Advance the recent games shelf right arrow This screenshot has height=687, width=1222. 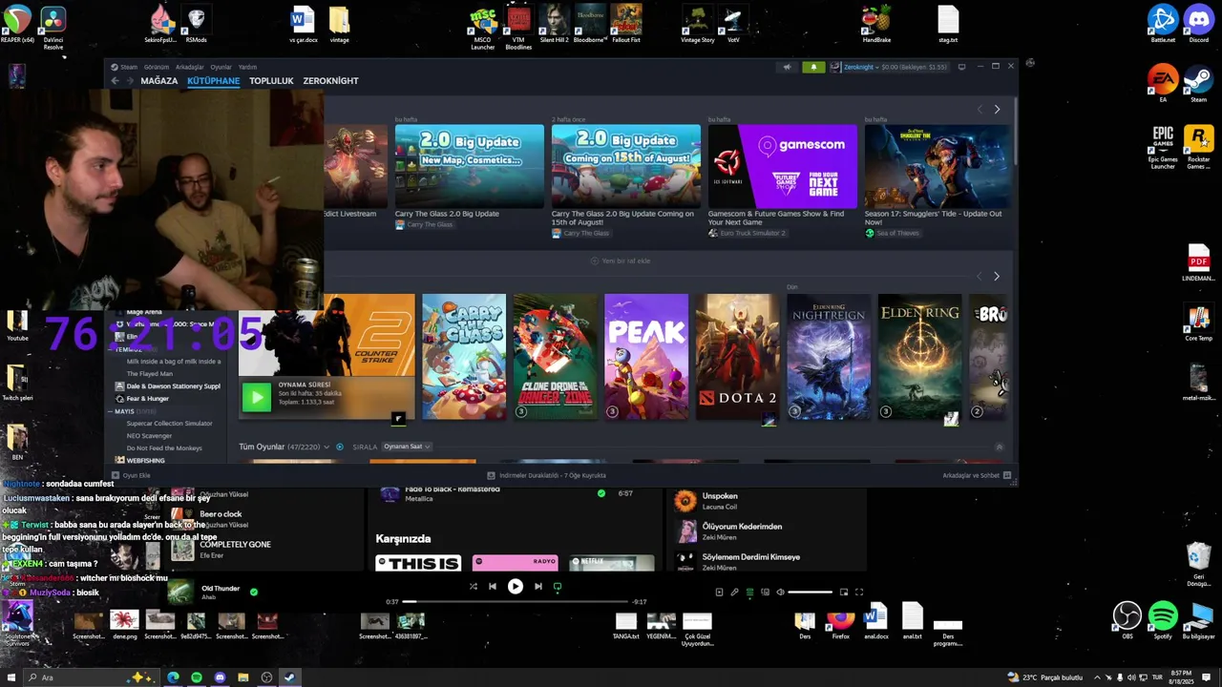tap(997, 276)
